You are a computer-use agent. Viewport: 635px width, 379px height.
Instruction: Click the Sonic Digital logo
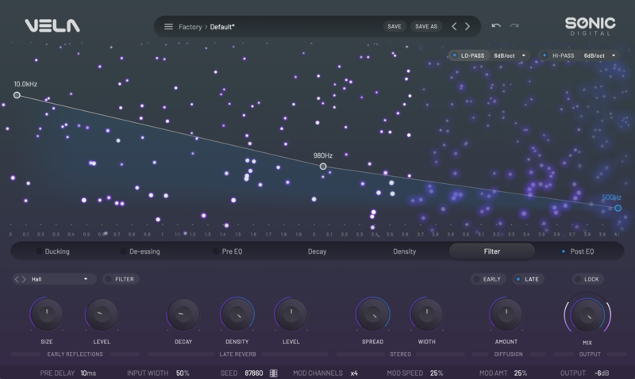590,26
